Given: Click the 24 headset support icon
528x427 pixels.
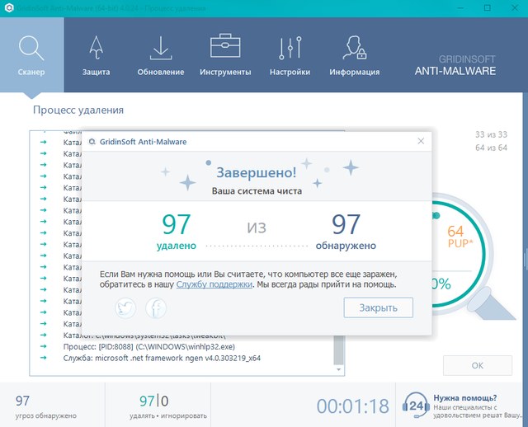Looking at the screenshot, I should coord(413,405).
